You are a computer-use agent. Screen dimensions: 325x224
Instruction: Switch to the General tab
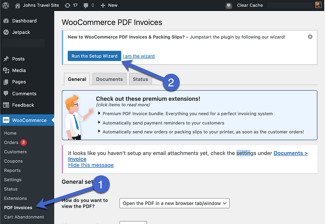pyautogui.click(x=77, y=79)
